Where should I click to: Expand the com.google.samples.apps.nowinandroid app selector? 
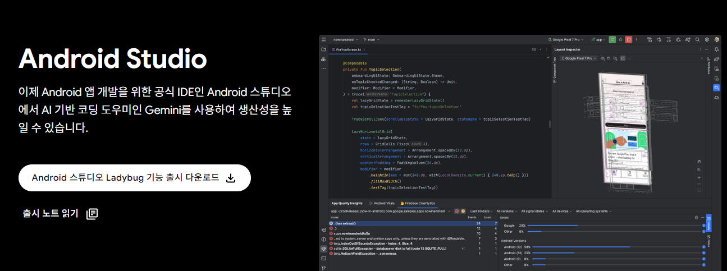391,211
